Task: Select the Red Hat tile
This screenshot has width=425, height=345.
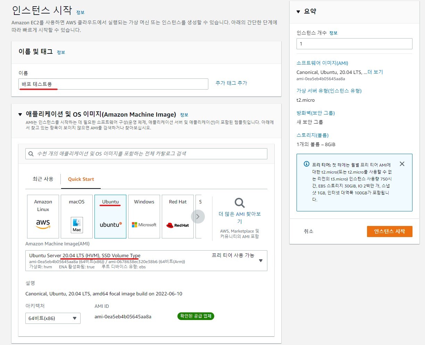Action: coord(178,217)
